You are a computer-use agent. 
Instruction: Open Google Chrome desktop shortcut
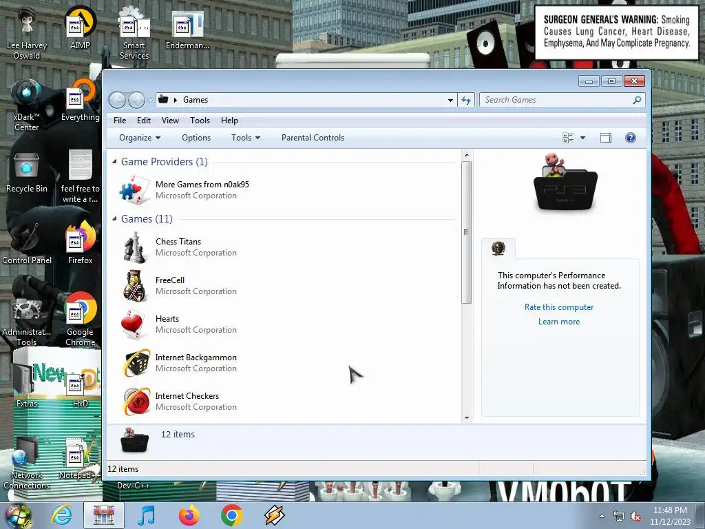[80, 320]
